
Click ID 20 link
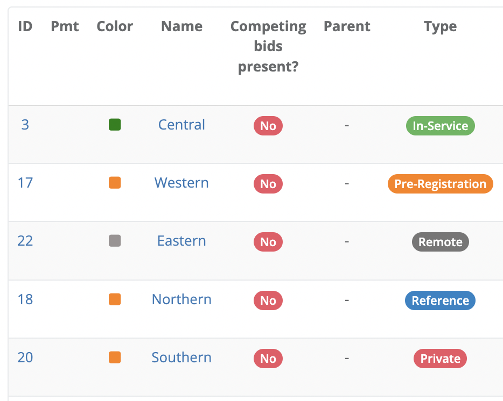pos(25,357)
